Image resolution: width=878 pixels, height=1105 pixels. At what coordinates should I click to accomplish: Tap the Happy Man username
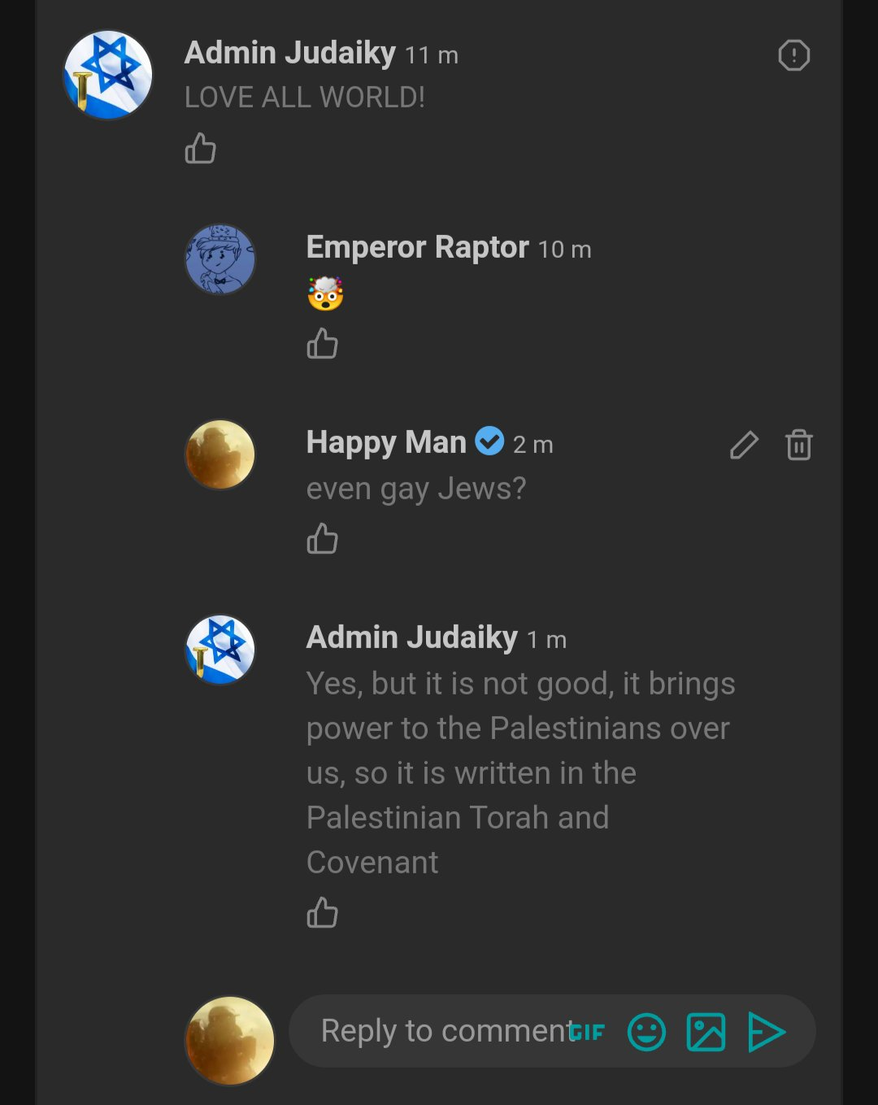coord(386,442)
